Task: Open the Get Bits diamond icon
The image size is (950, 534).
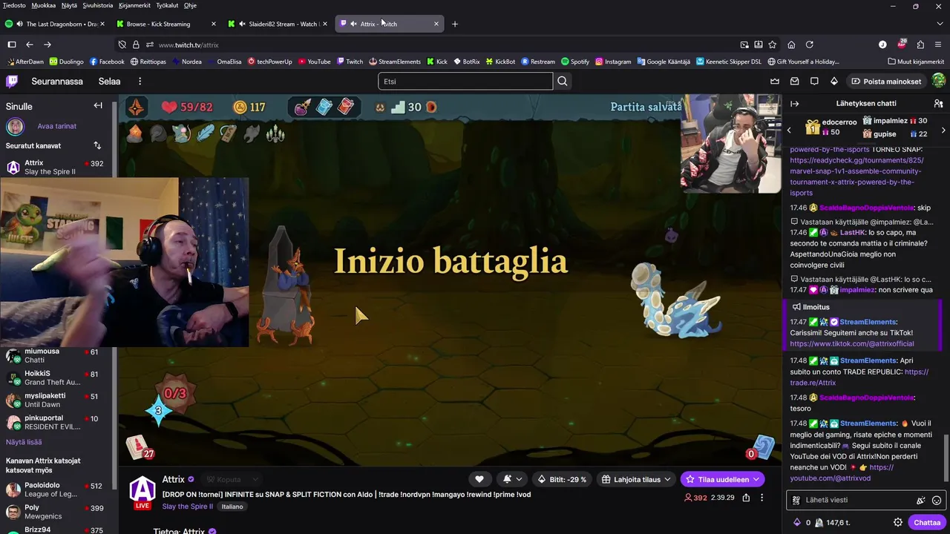Action: click(834, 81)
